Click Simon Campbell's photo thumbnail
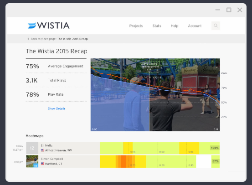The image size is (252, 185). pyautogui.click(x=32, y=161)
